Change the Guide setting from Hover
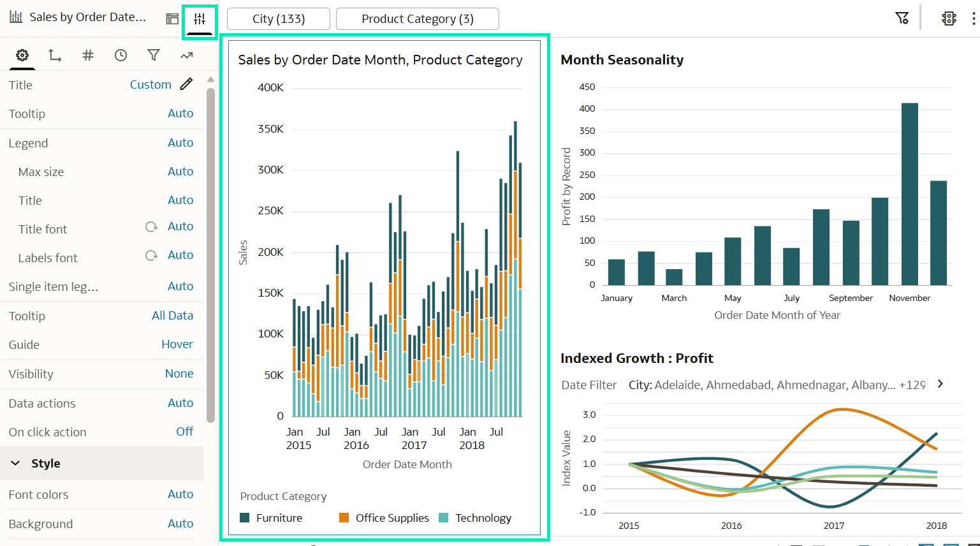Image resolution: width=980 pixels, height=546 pixels. (177, 344)
